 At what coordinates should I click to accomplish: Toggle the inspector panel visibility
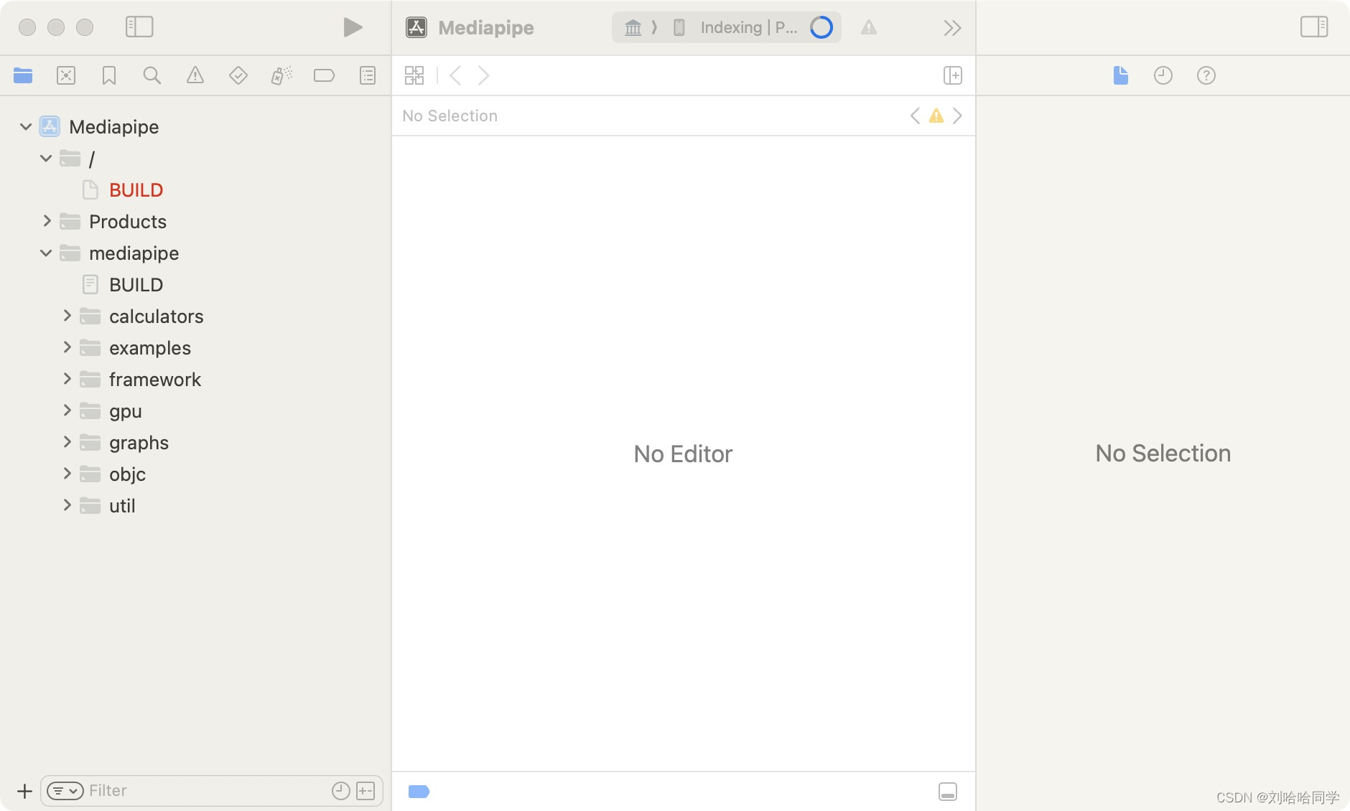point(1314,27)
